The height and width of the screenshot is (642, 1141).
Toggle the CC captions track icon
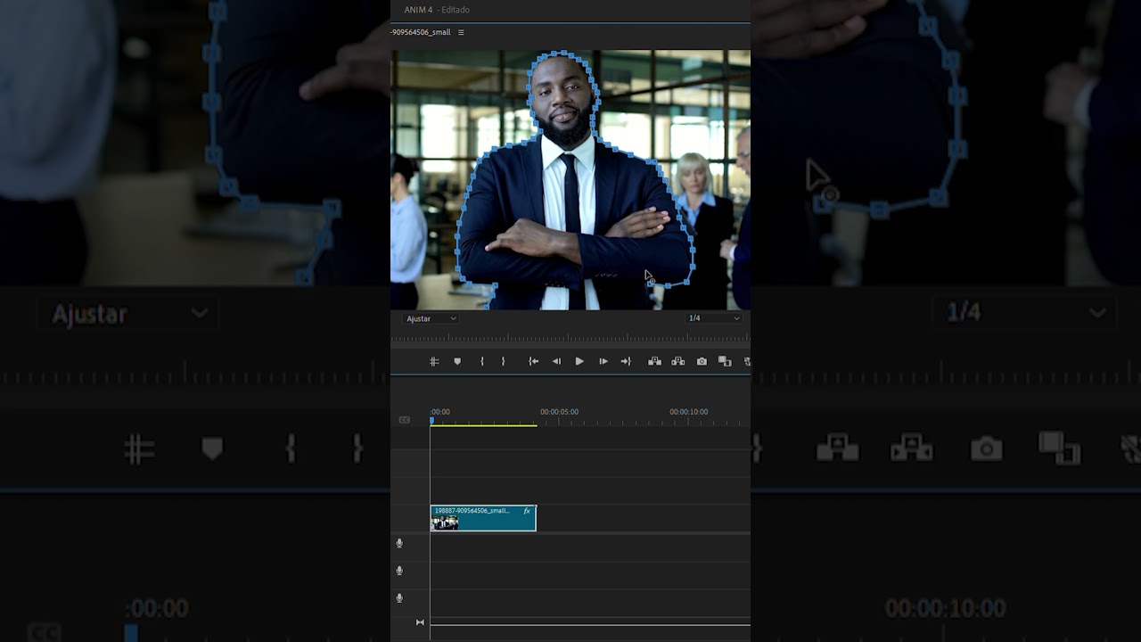405,420
